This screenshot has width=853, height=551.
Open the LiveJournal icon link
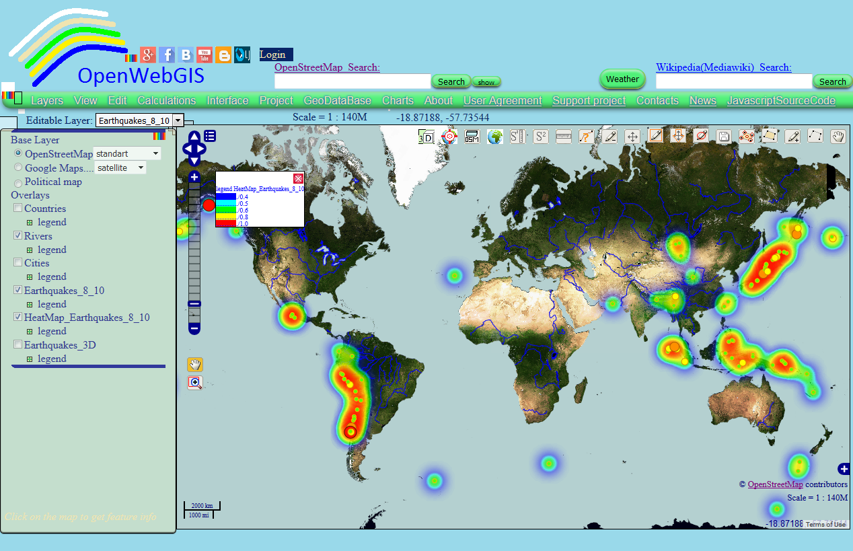242,55
